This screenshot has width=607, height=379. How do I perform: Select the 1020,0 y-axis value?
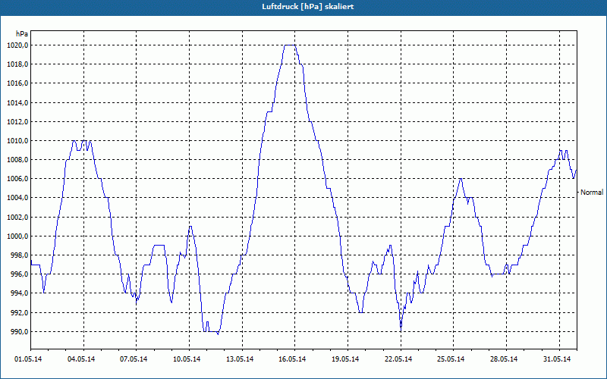click(17, 45)
